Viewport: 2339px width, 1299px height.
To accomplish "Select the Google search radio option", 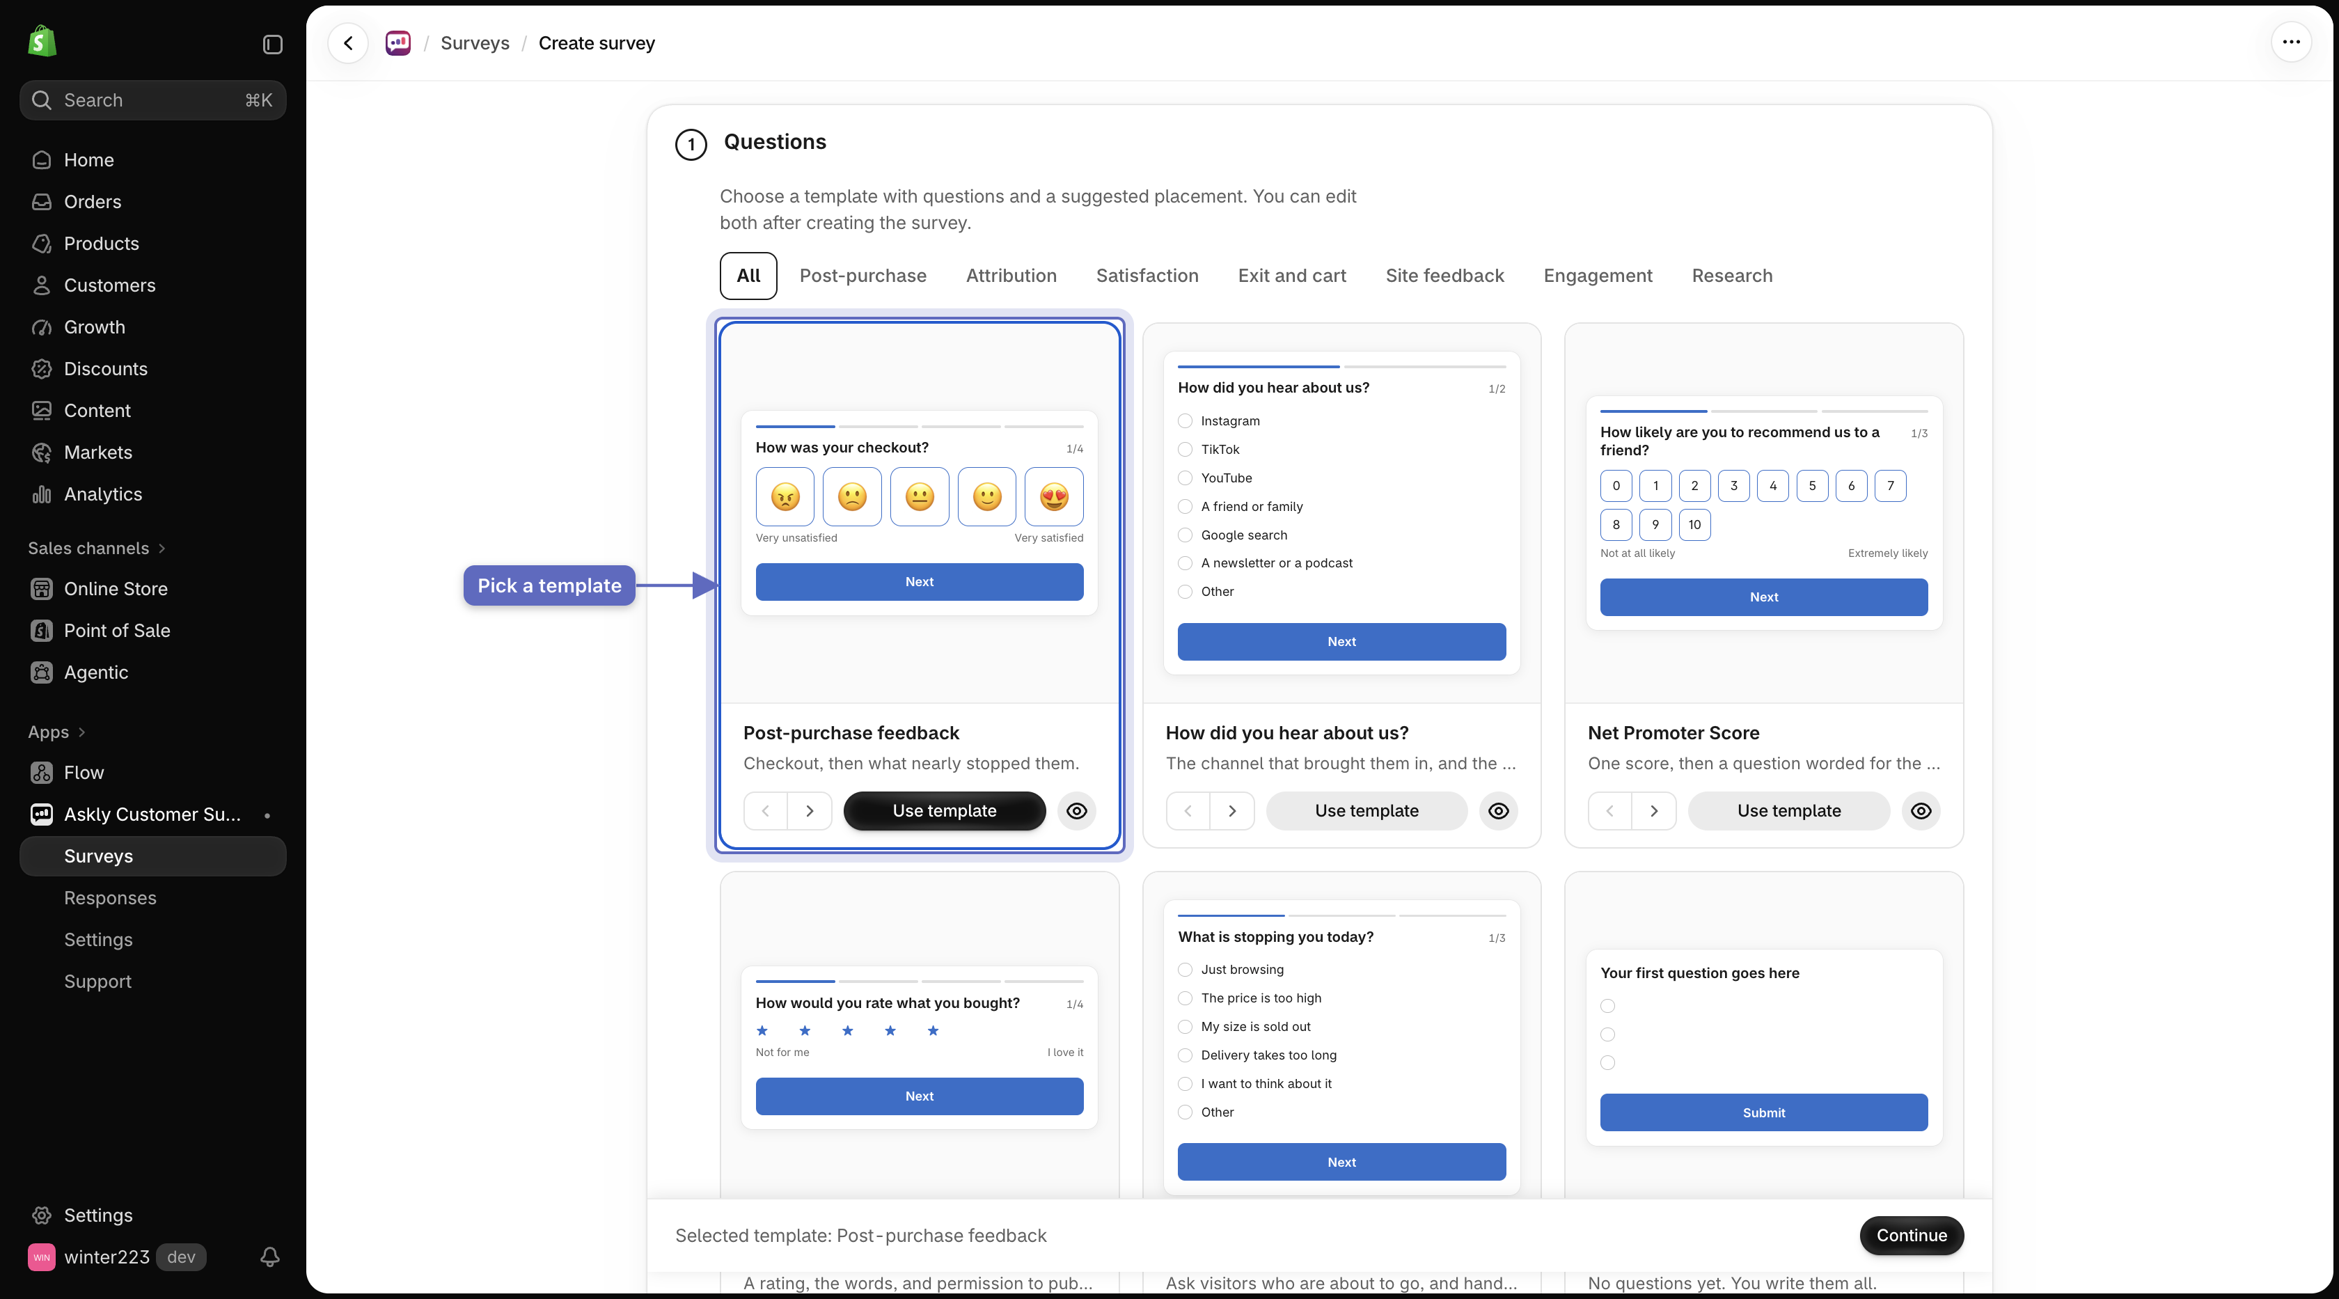I will click(1185, 535).
